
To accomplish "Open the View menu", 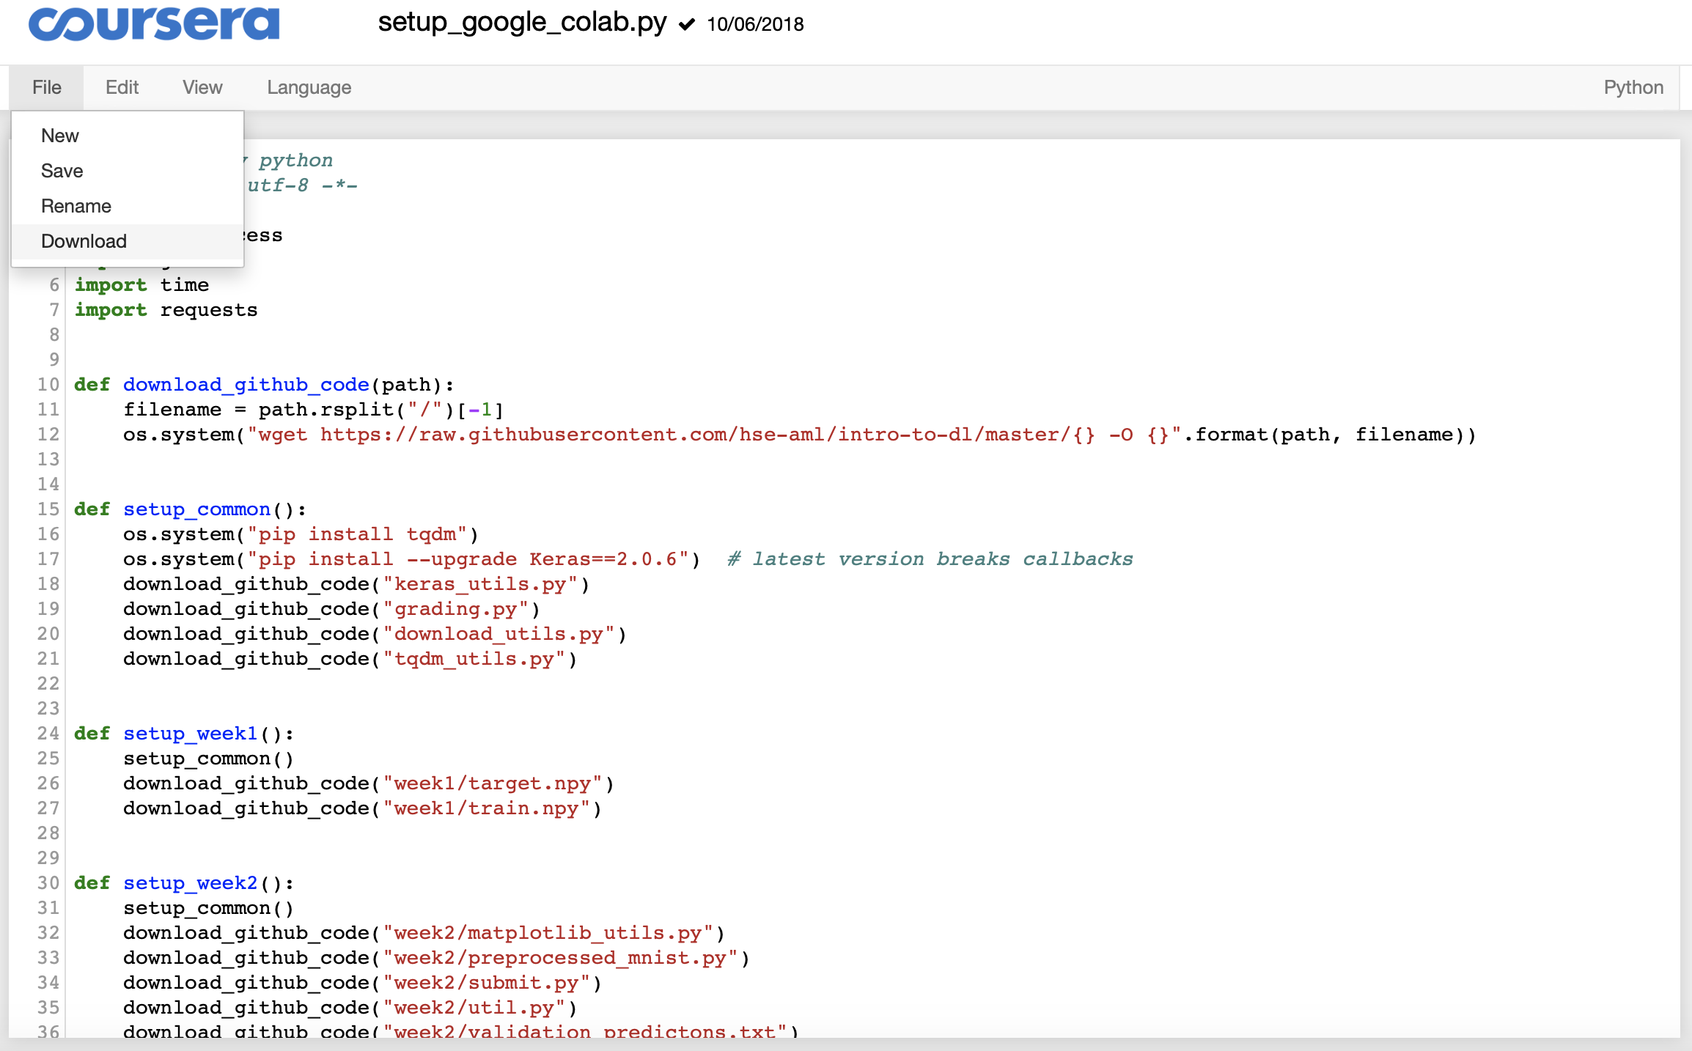I will pyautogui.click(x=201, y=87).
